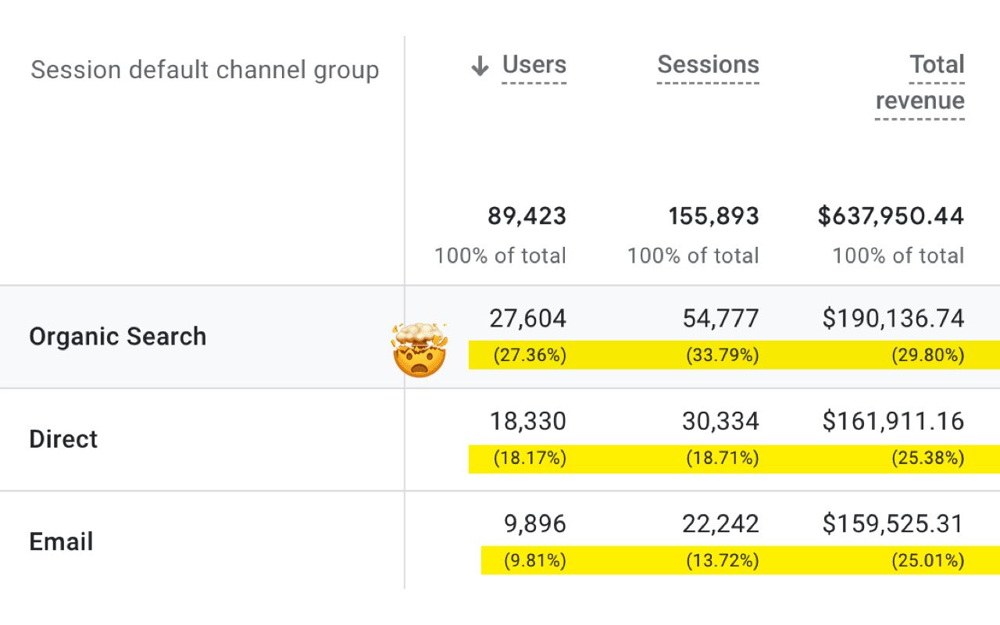Viewport: 1000px width, 625px height.
Task: Select the Organic Search row label
Action: 118,337
